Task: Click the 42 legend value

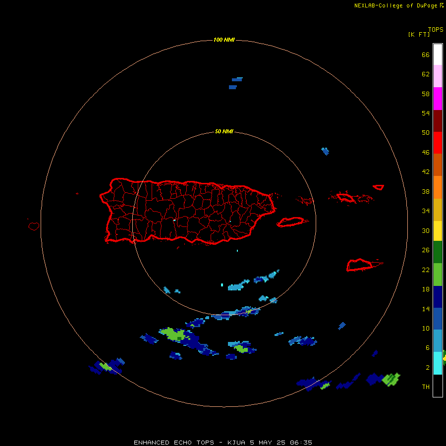Action: pos(426,172)
